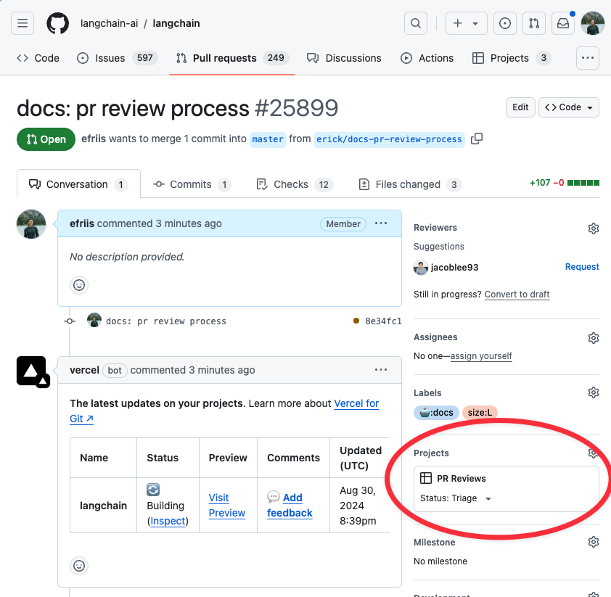This screenshot has width=611, height=597.
Task: Add emoji reaction to efriis comment
Action: point(79,285)
